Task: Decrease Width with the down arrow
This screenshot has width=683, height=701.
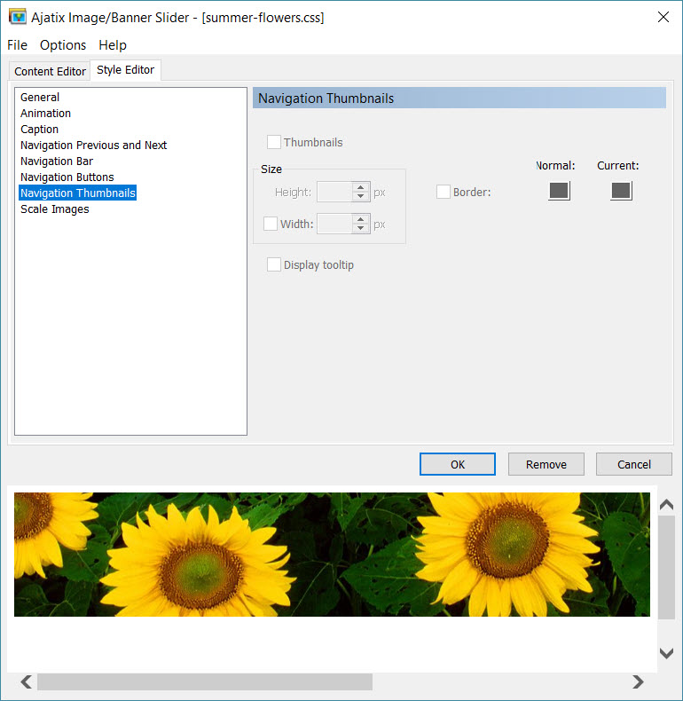Action: tap(361, 229)
